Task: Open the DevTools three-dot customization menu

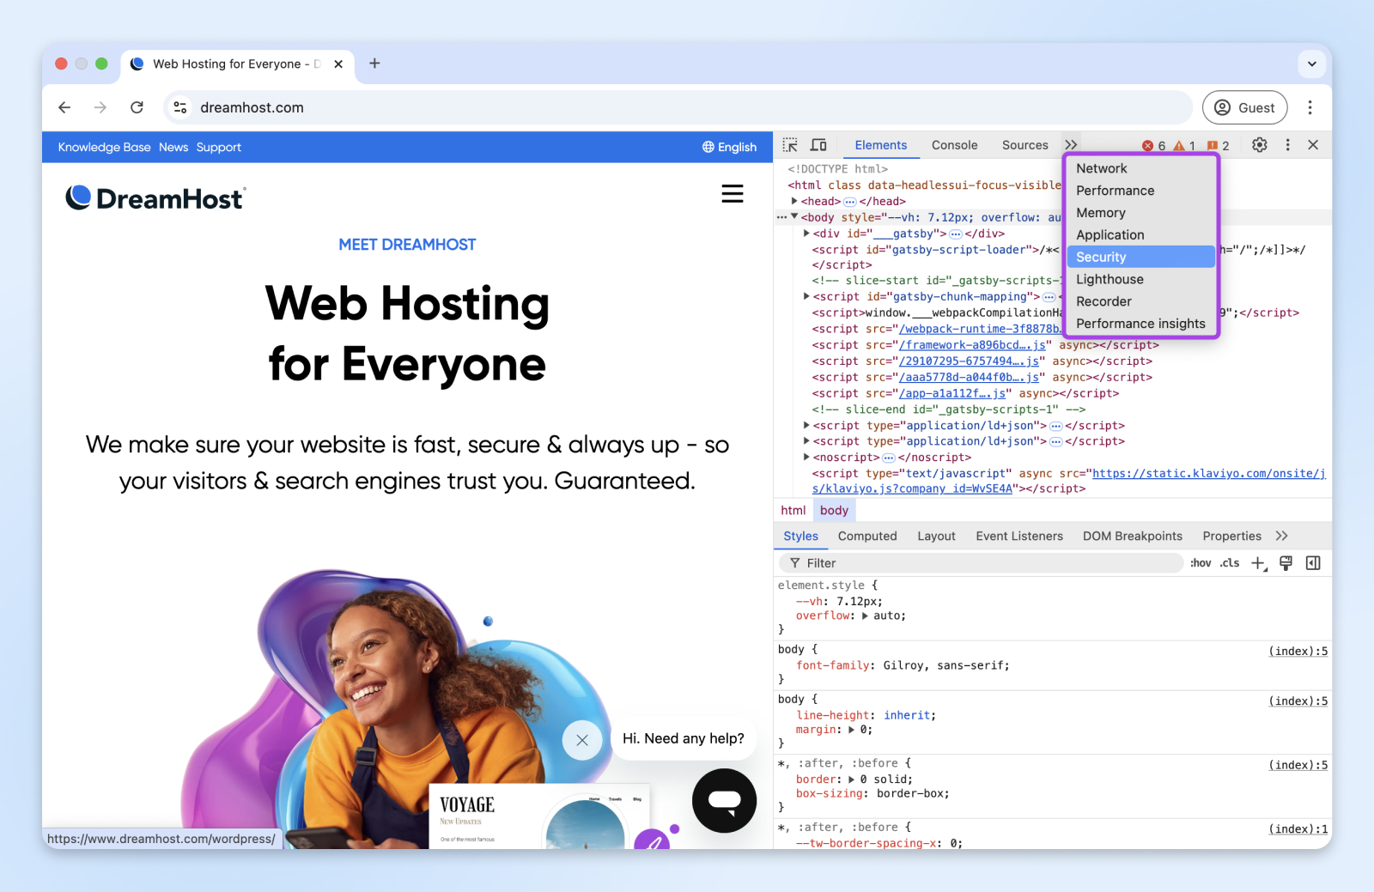Action: [1287, 144]
